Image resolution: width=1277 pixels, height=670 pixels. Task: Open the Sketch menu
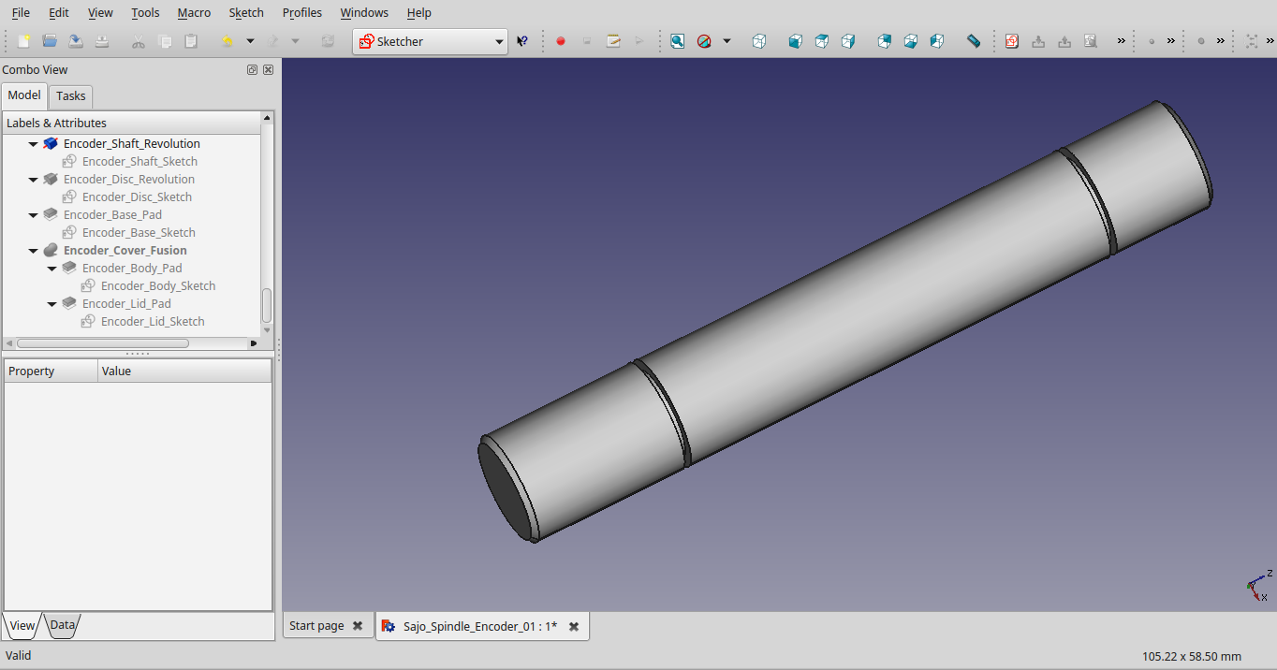246,12
